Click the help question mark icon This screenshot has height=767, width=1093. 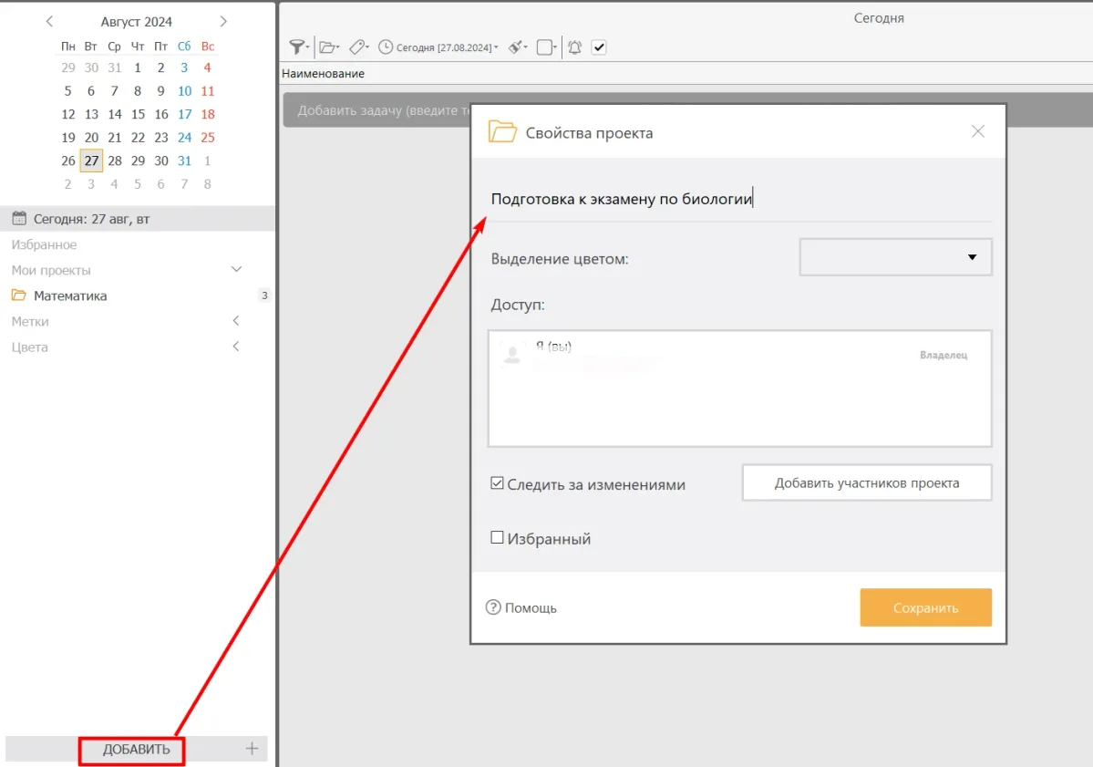coord(493,607)
